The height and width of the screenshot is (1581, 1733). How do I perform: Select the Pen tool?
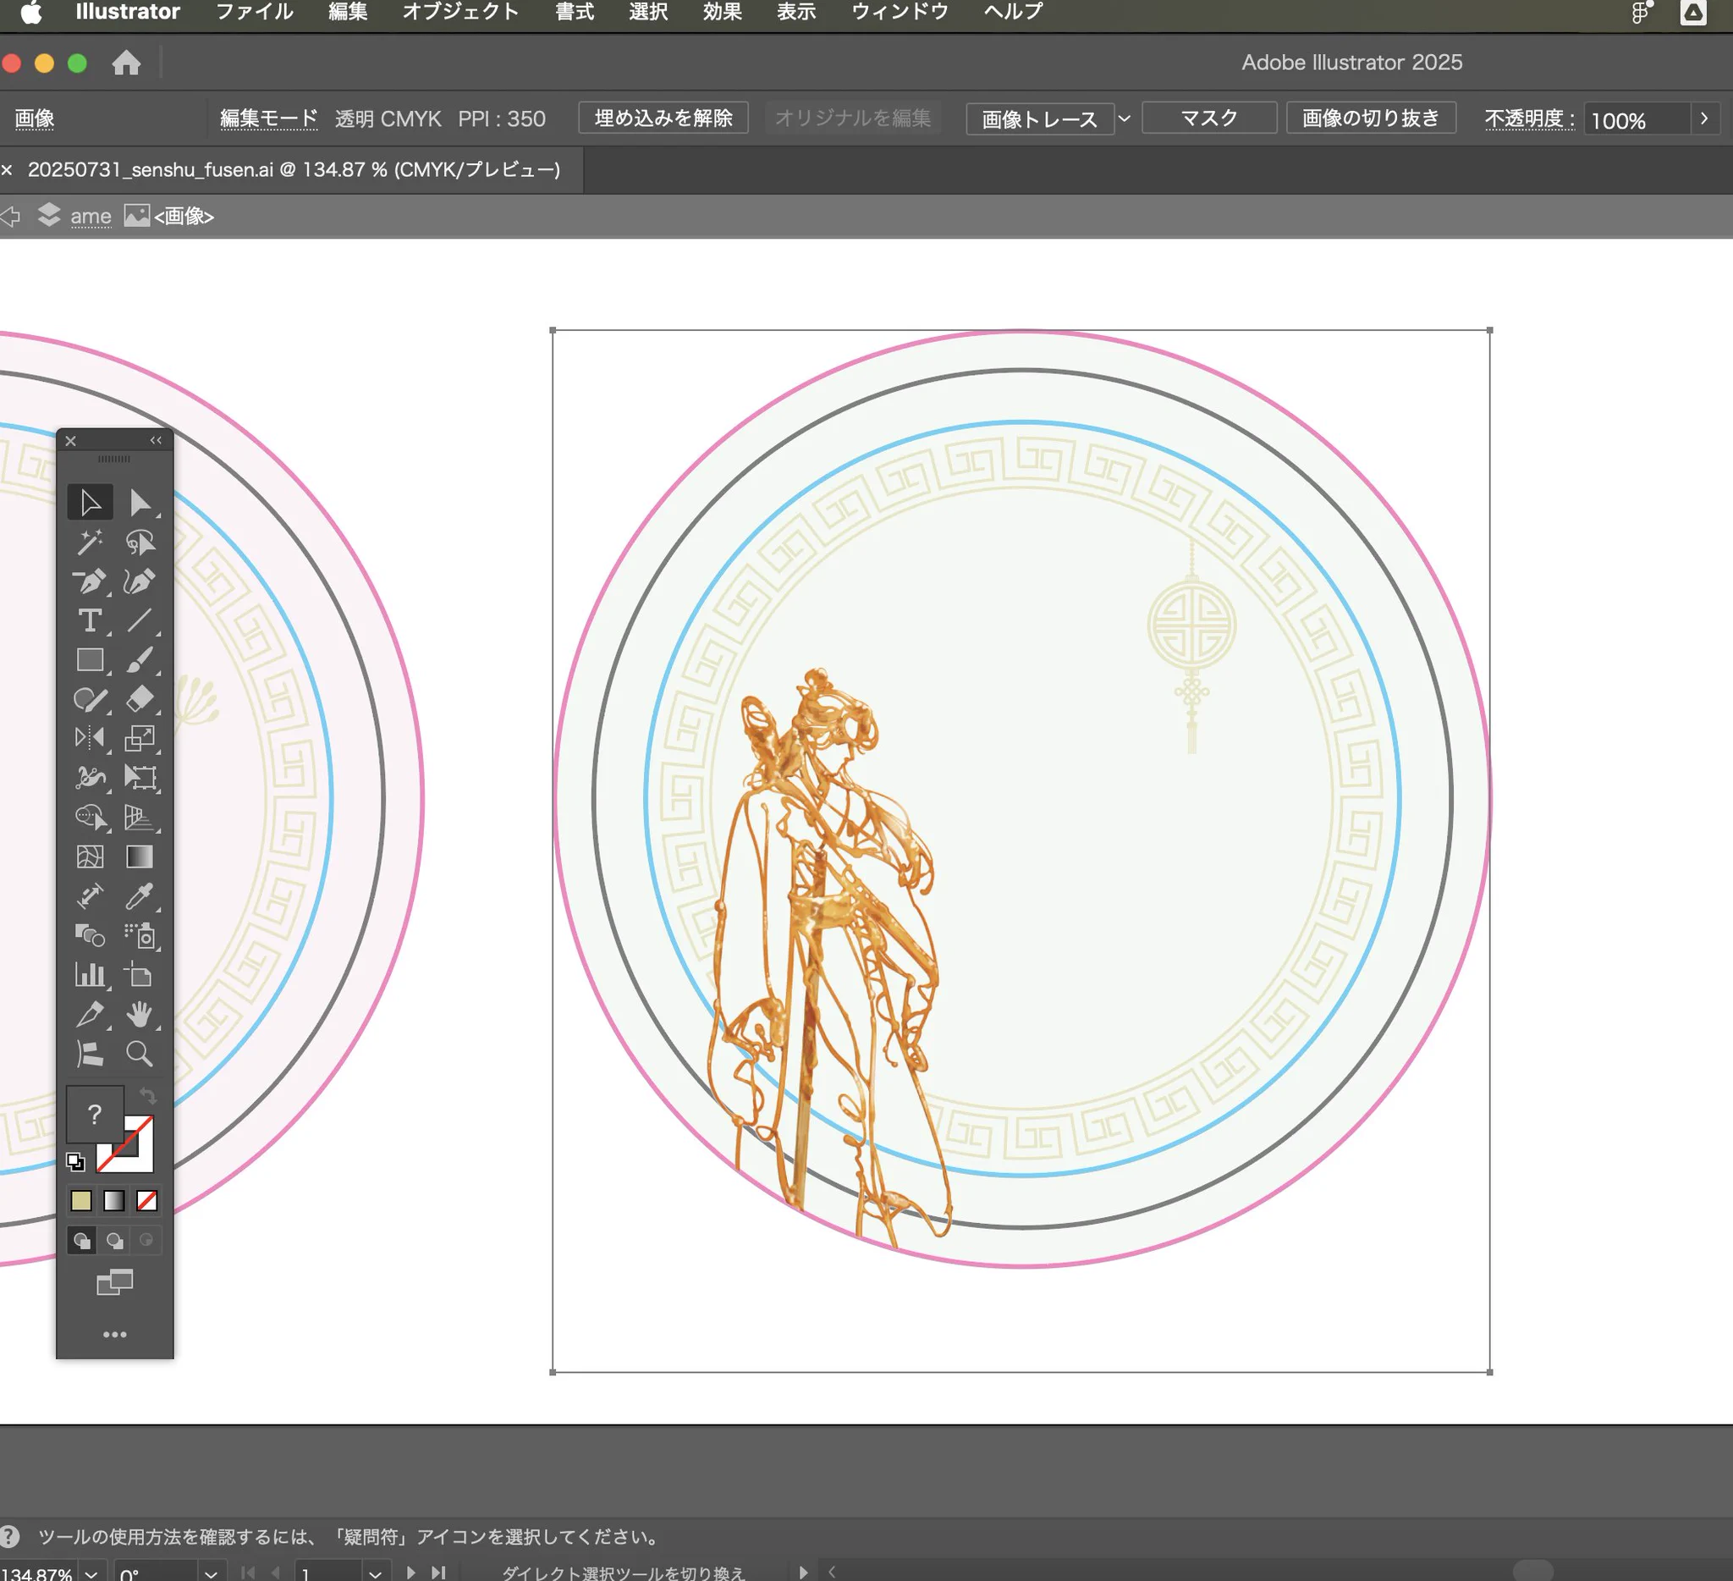pyautogui.click(x=90, y=581)
